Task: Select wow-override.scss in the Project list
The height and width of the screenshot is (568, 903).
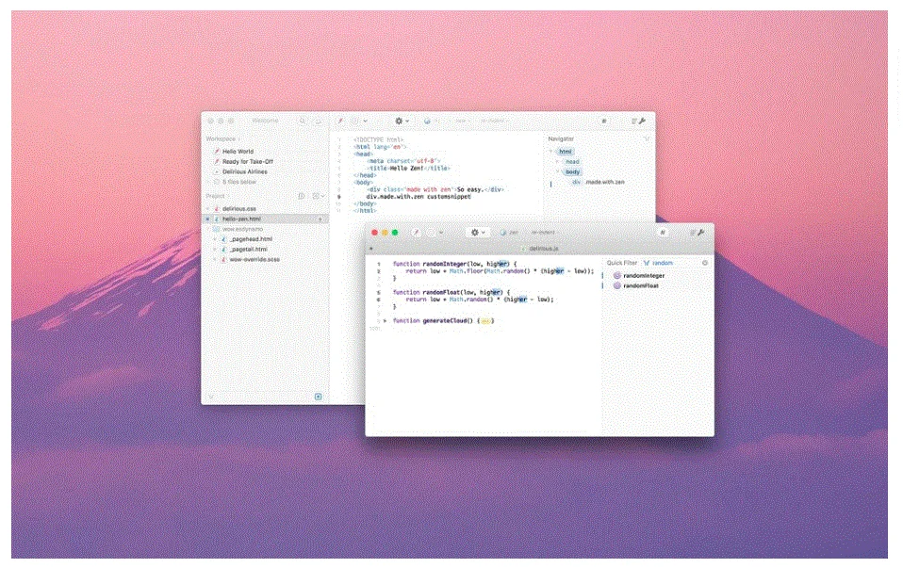Action: tap(254, 260)
